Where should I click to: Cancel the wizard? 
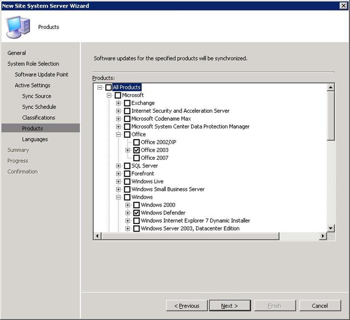[320, 305]
